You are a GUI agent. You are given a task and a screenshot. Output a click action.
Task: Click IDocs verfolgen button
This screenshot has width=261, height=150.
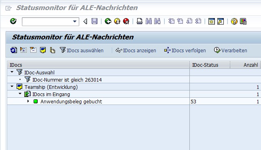pyautogui.click(x=185, y=50)
